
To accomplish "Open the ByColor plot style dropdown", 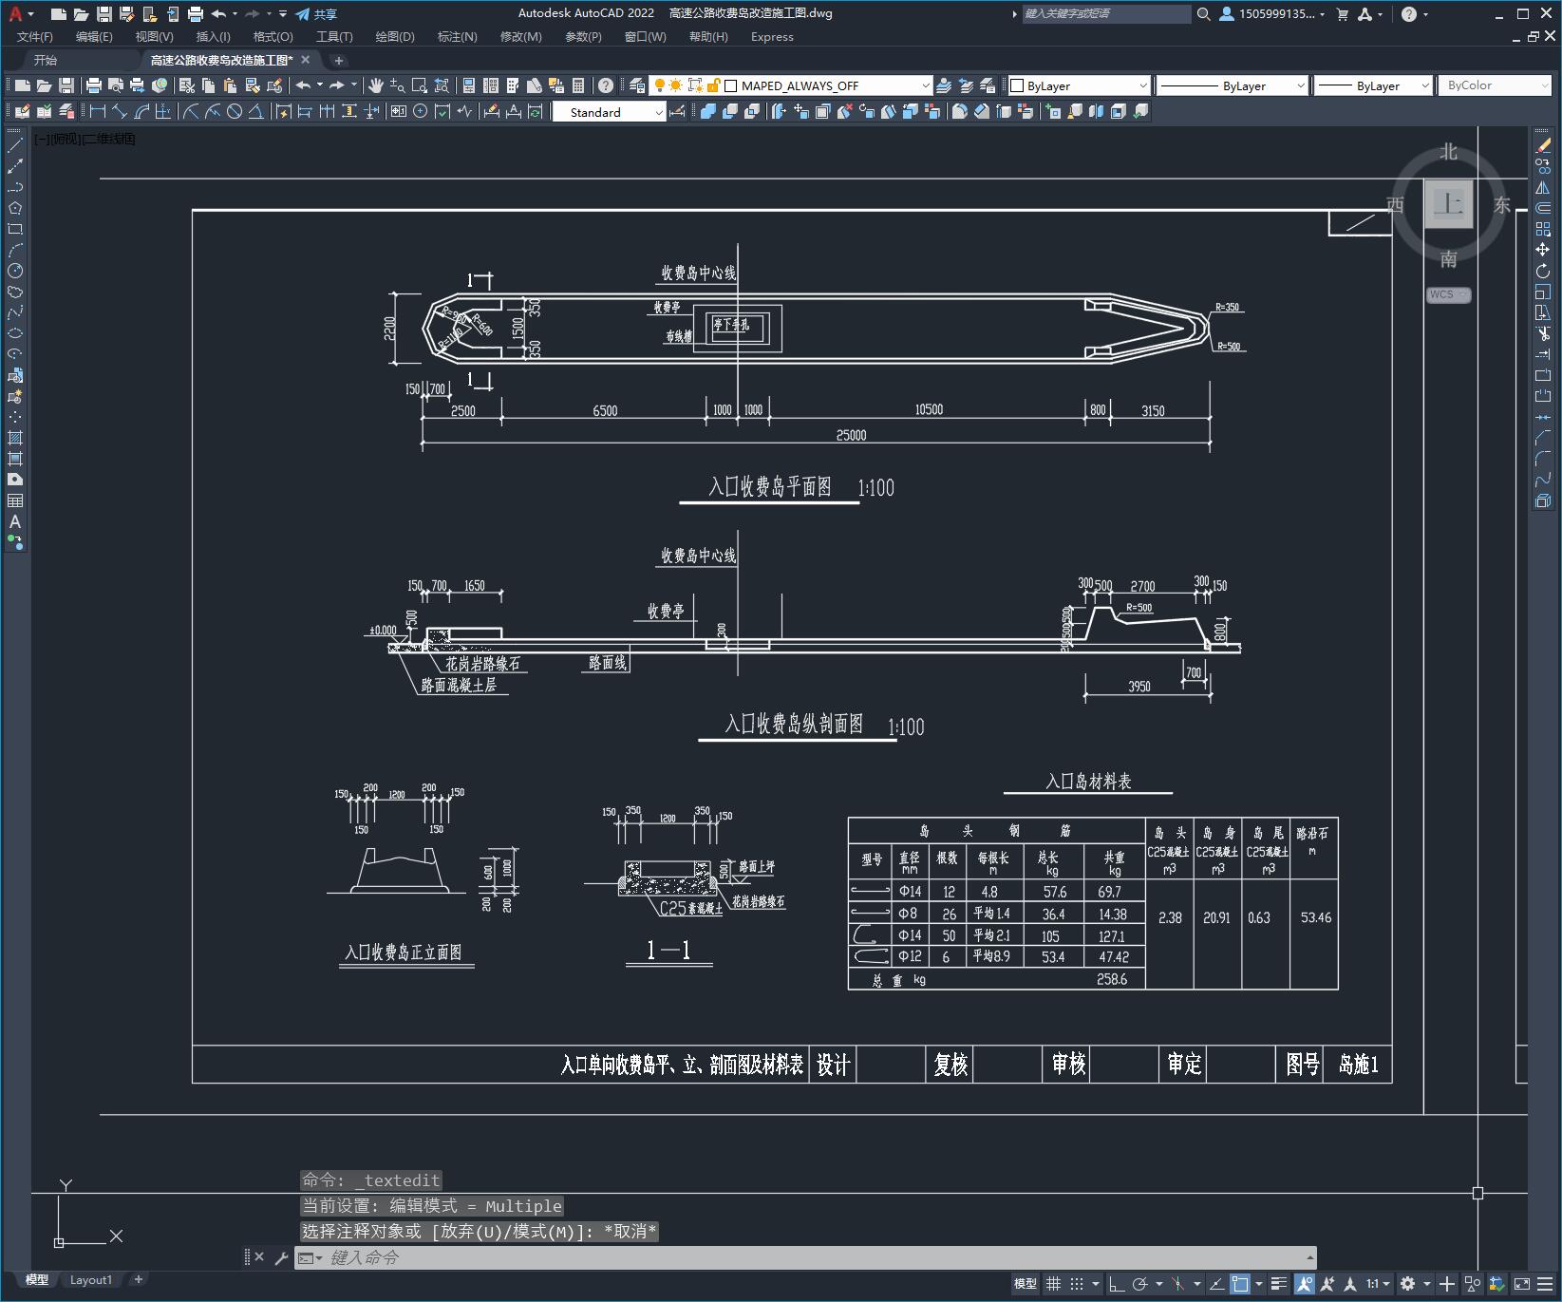I will [x=1495, y=85].
